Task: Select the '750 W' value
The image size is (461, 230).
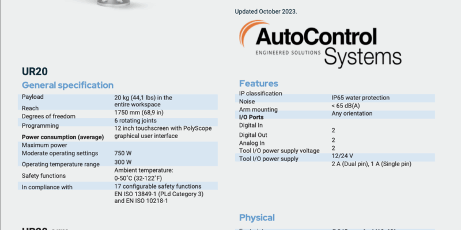Action: pyautogui.click(x=123, y=153)
